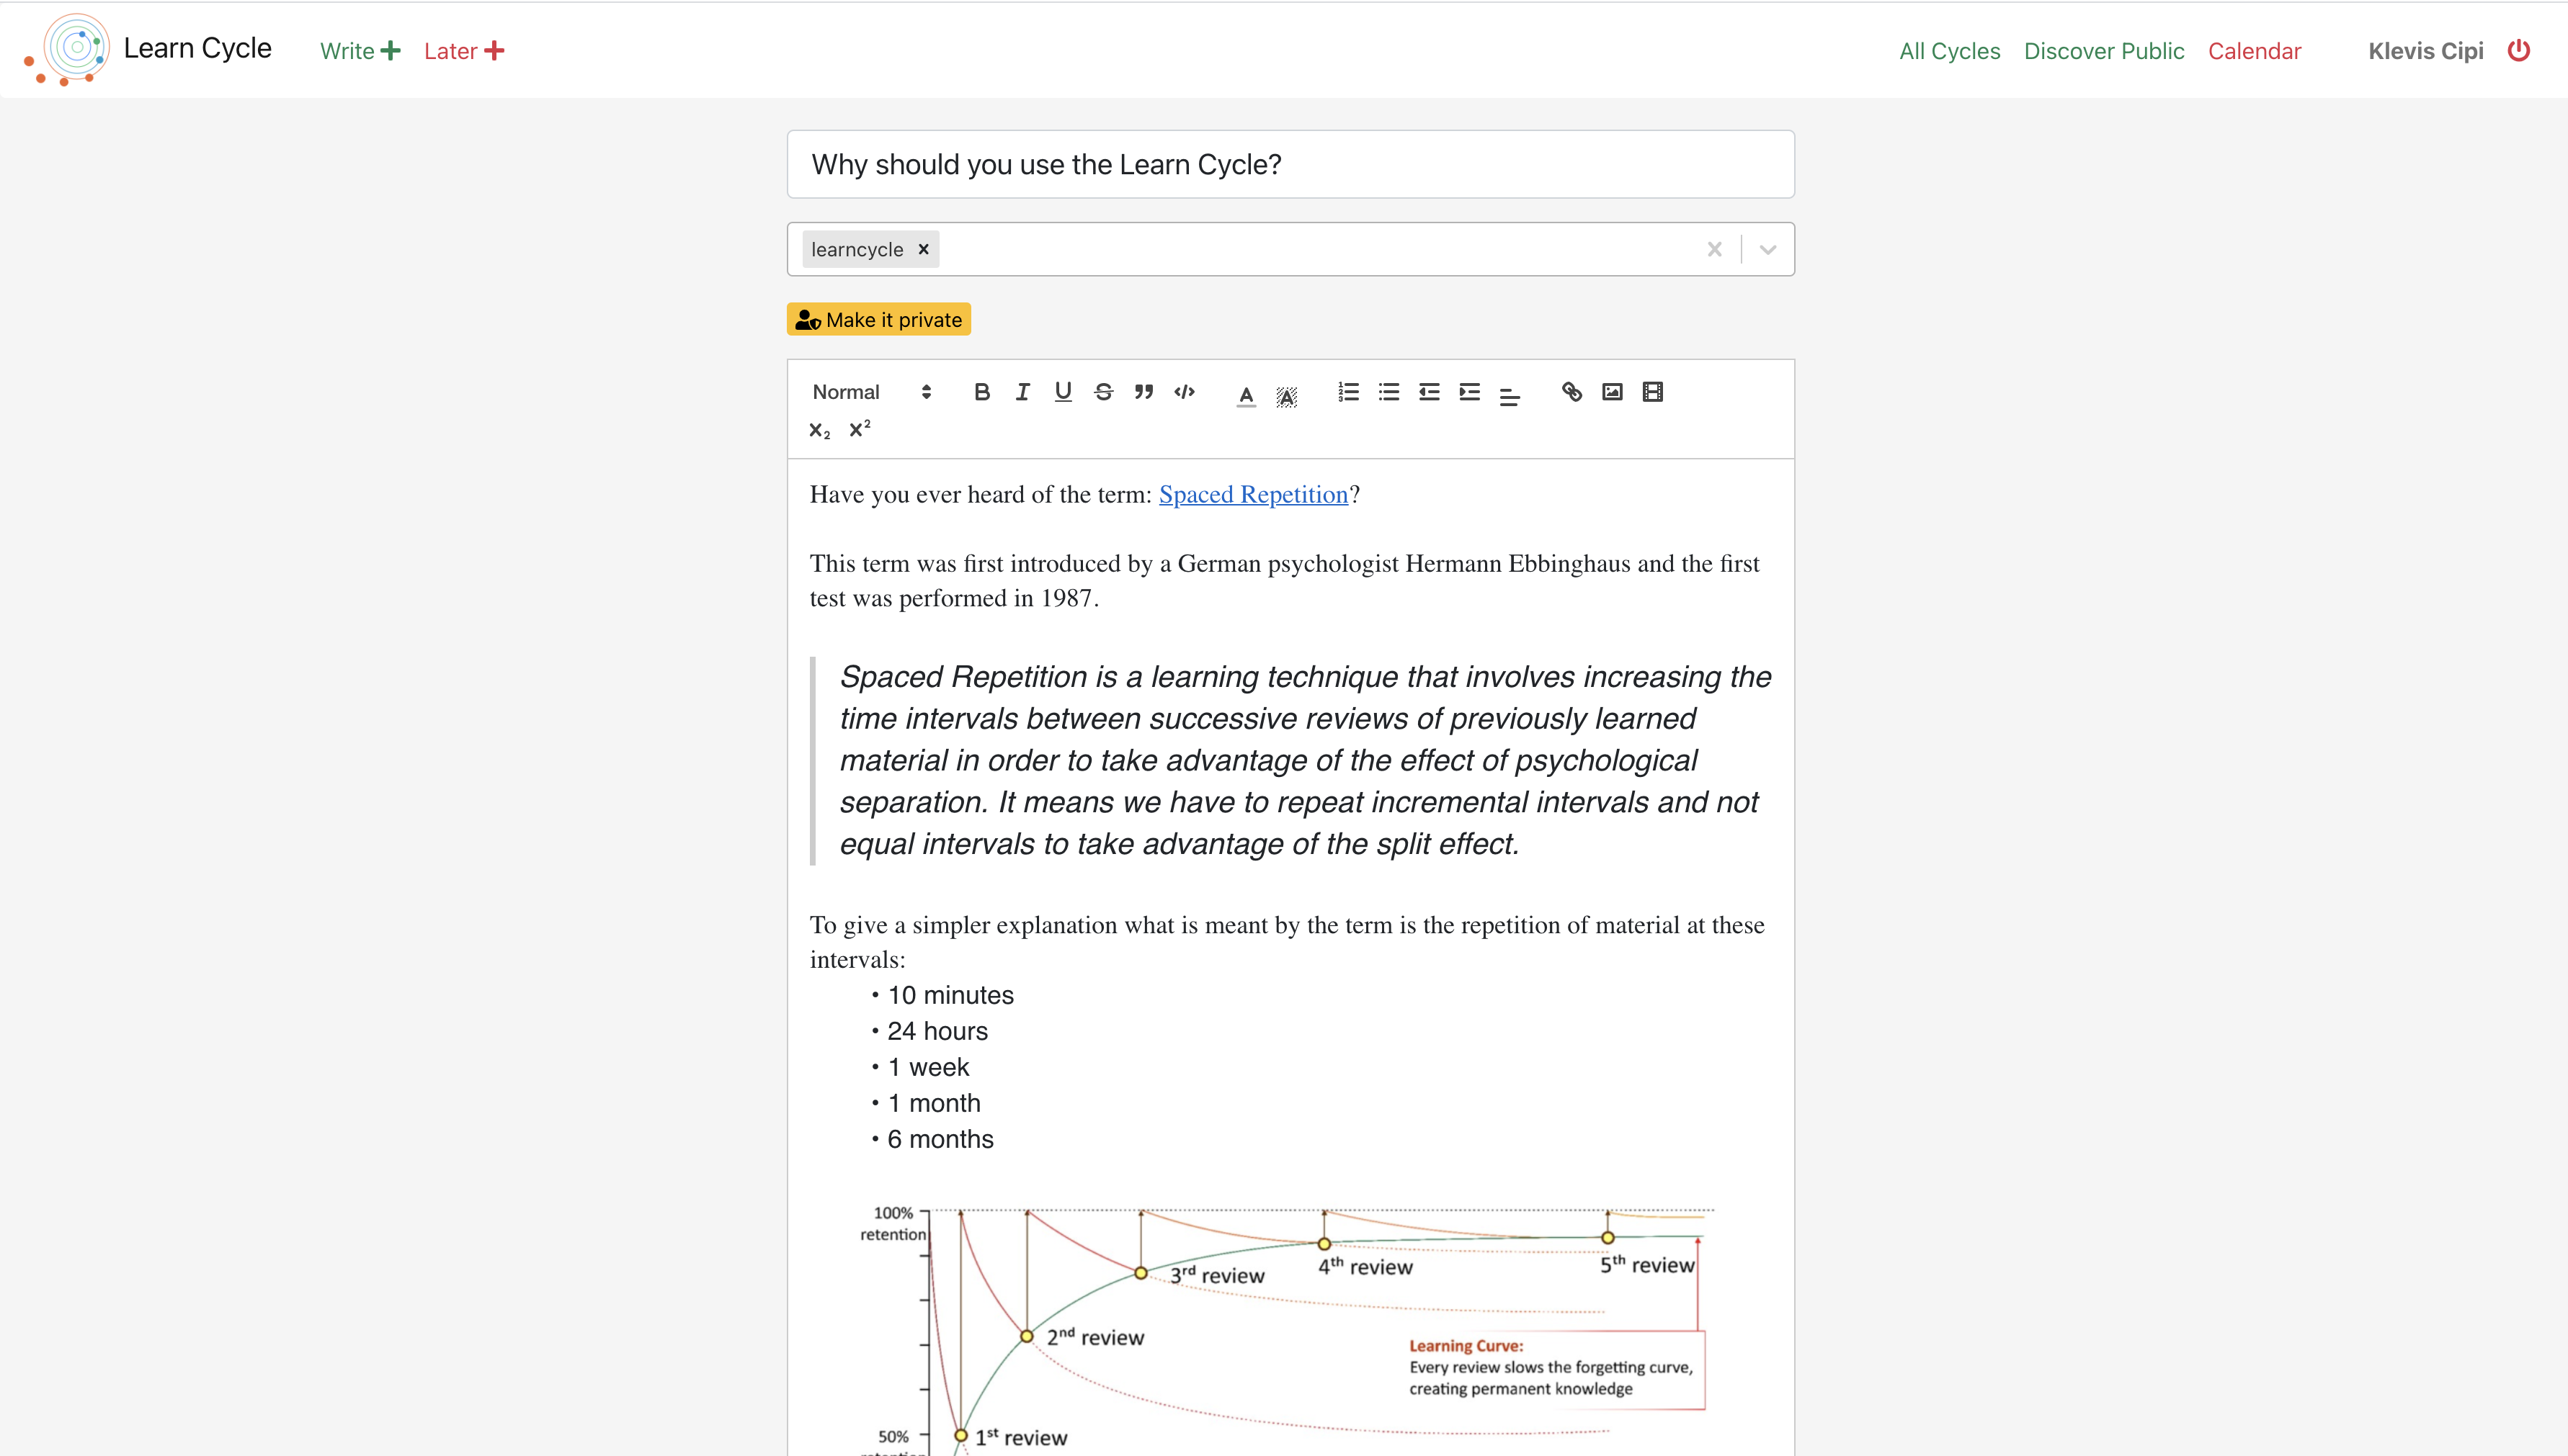Viewport: 2568px width, 1456px height.
Task: Insert an image into the editor
Action: point(1612,392)
